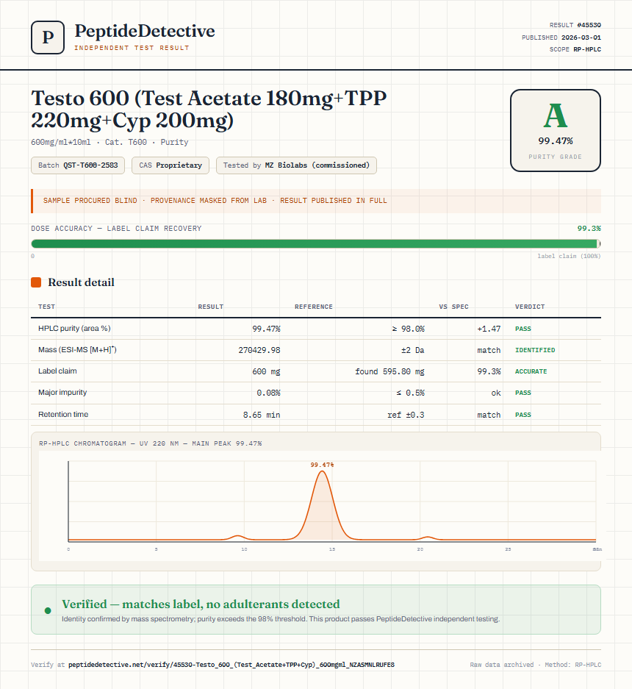This screenshot has height=689, width=632.
Task: Click the 8.65 min retention time value
Action: coord(262,415)
